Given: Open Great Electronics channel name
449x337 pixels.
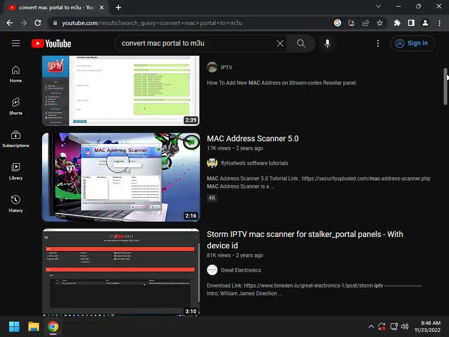Looking at the screenshot, I should 241,270.
